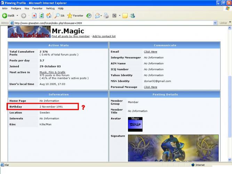Click the Magic avatar image
Viewport: 232px width, 174px height.
[135, 124]
